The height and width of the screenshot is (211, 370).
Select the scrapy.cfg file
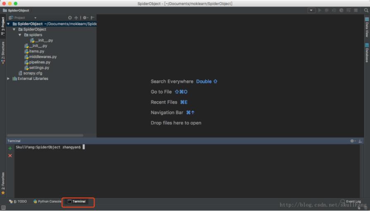coord(31,73)
